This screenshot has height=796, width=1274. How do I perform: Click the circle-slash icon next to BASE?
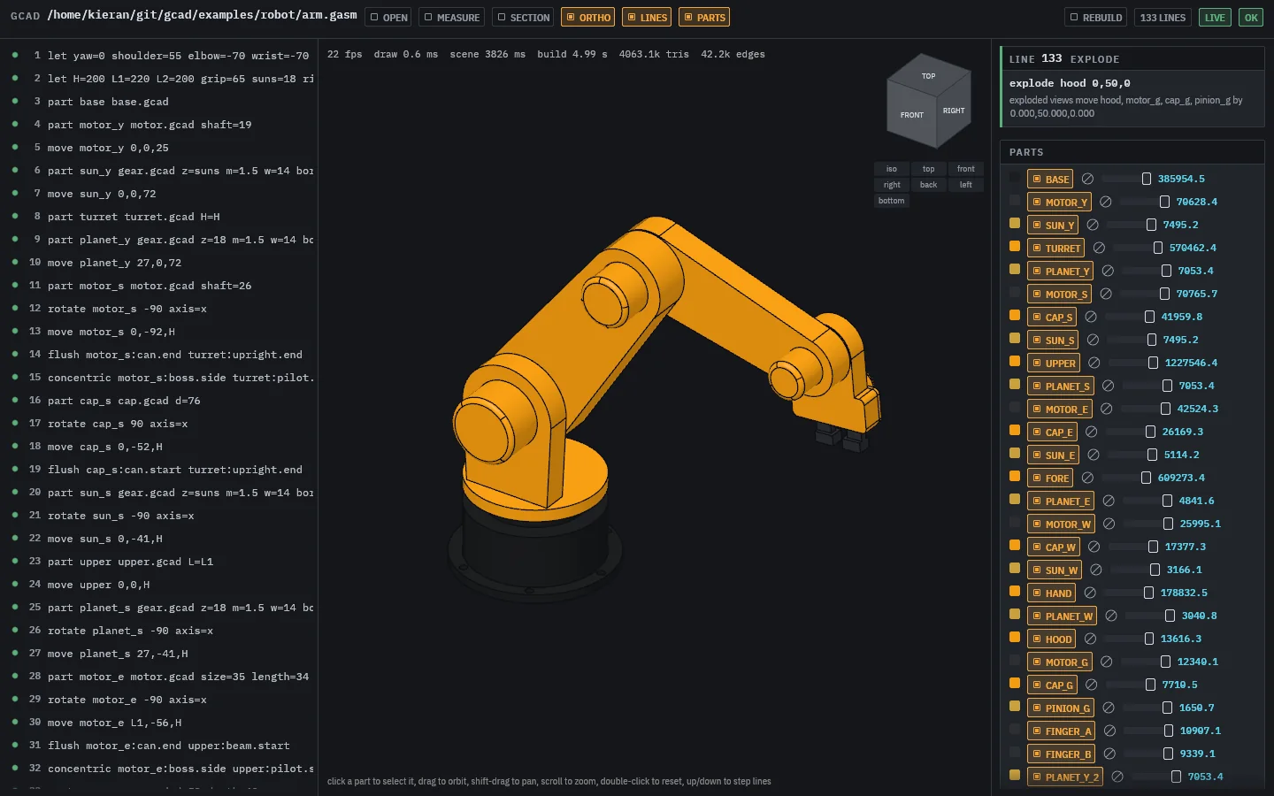coord(1087,179)
